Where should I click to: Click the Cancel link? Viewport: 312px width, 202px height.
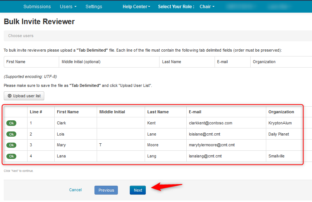pos(75,190)
